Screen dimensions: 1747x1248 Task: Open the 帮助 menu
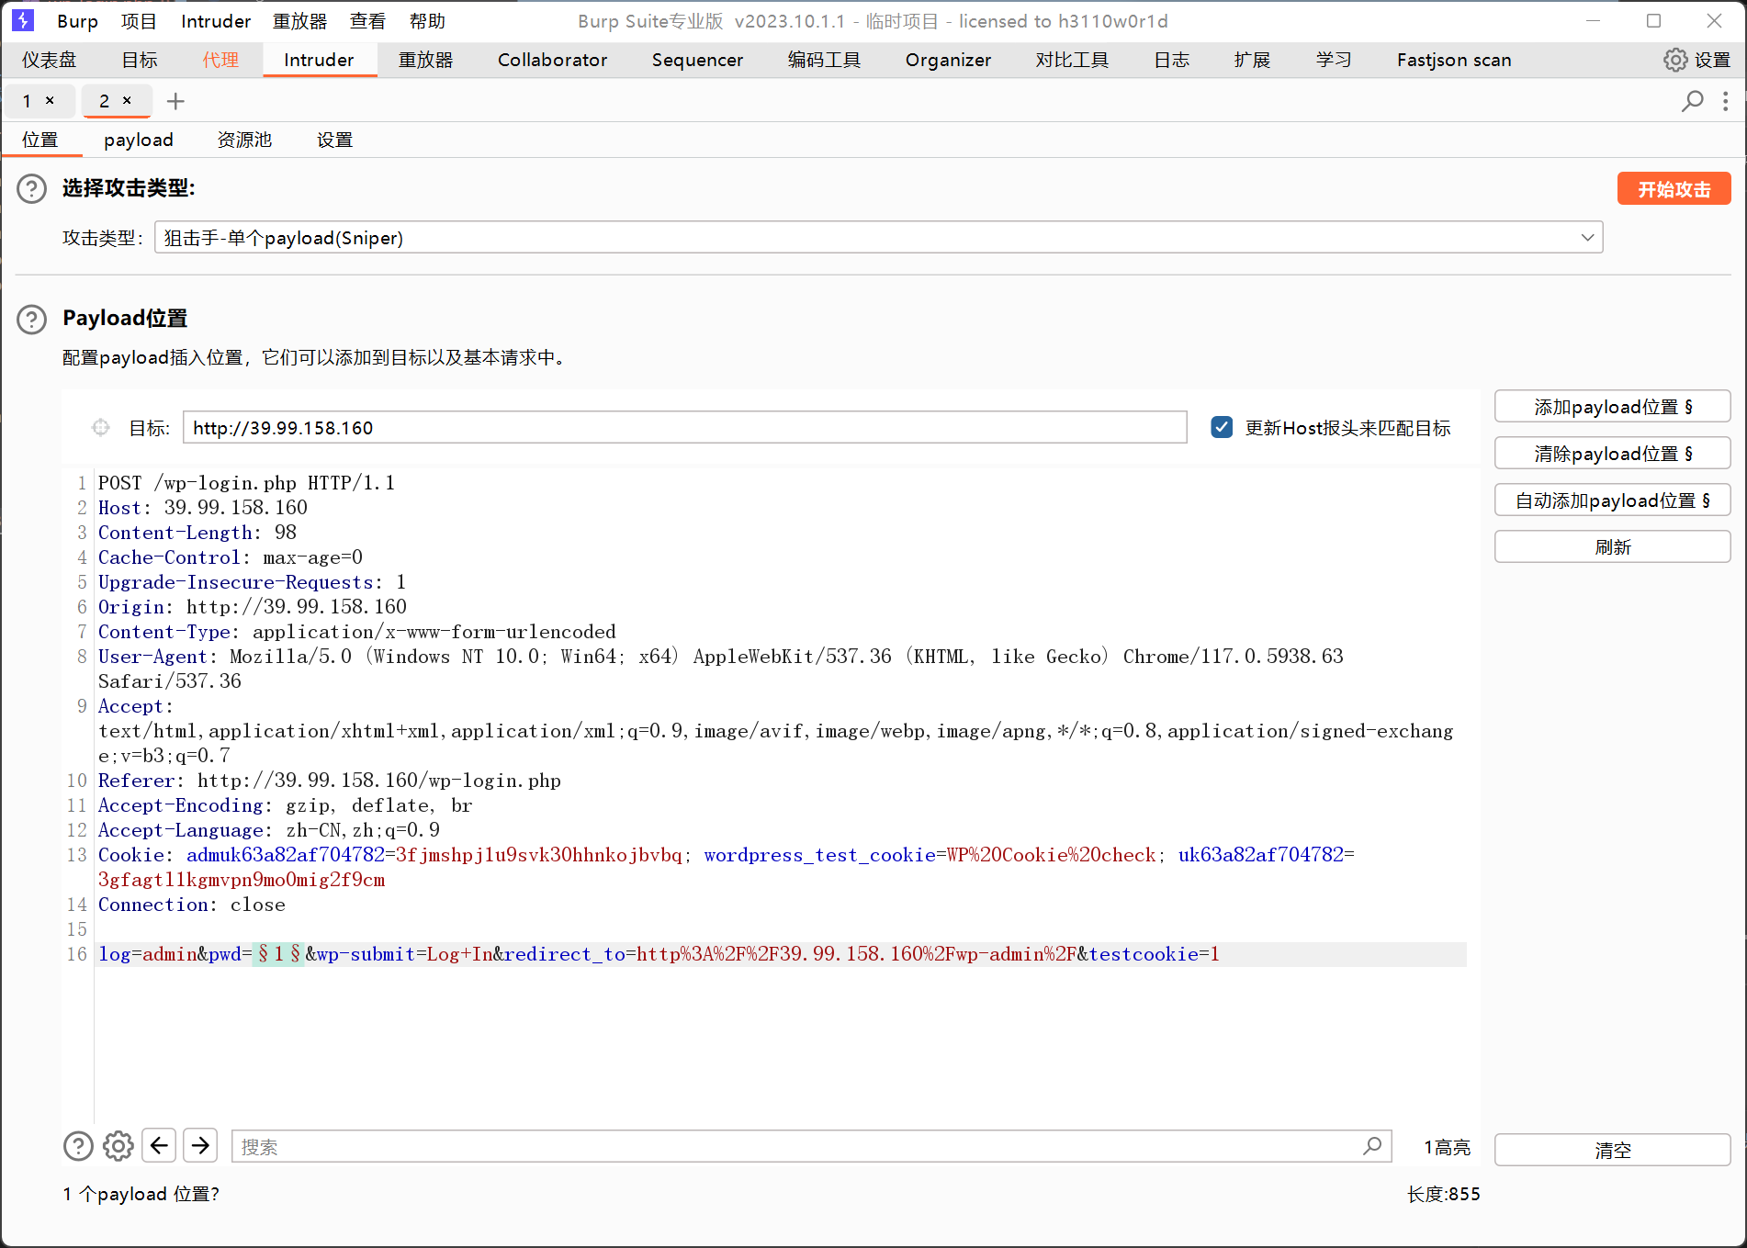pos(427,21)
